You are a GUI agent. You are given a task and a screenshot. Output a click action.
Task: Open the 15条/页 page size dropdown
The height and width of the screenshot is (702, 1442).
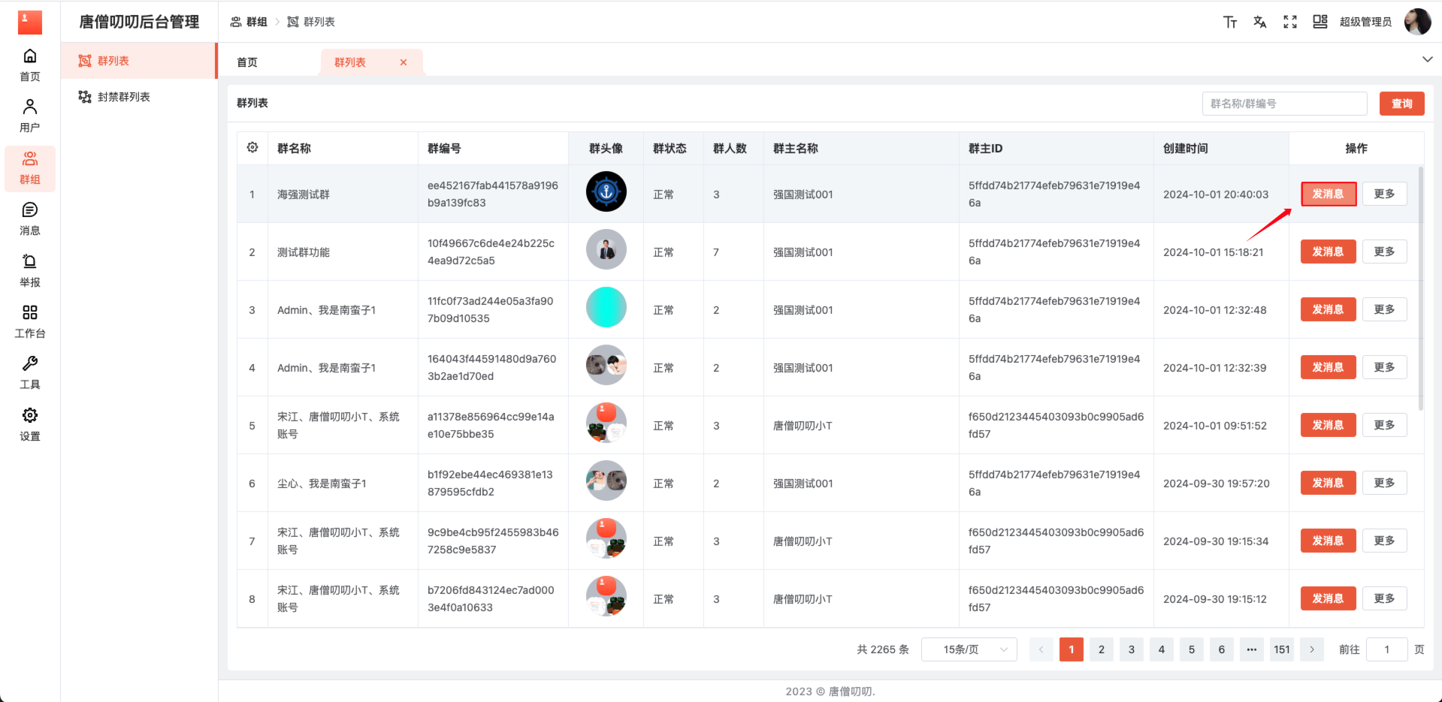point(969,649)
